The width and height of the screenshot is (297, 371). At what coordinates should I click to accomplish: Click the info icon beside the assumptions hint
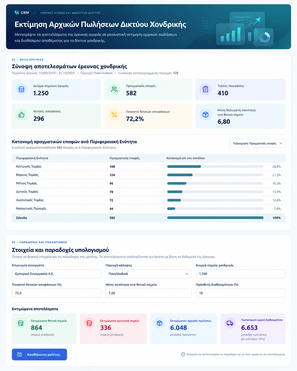click(183, 354)
